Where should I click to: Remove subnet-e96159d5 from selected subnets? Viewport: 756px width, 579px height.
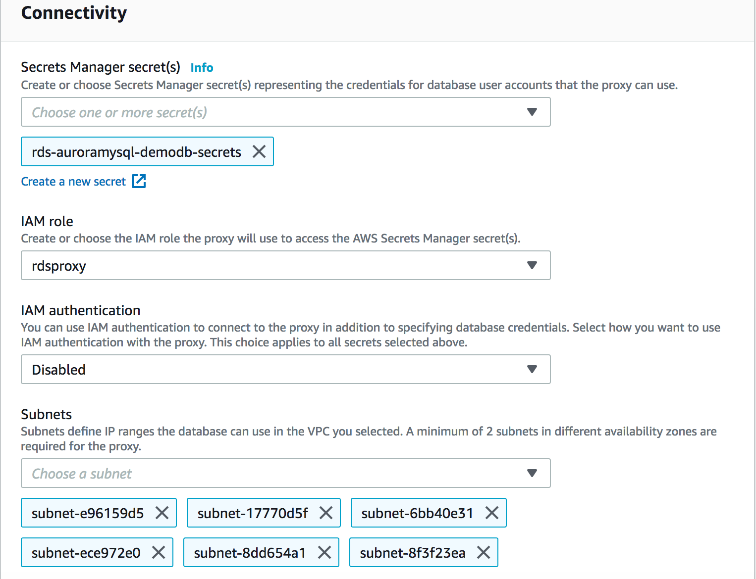pyautogui.click(x=162, y=513)
